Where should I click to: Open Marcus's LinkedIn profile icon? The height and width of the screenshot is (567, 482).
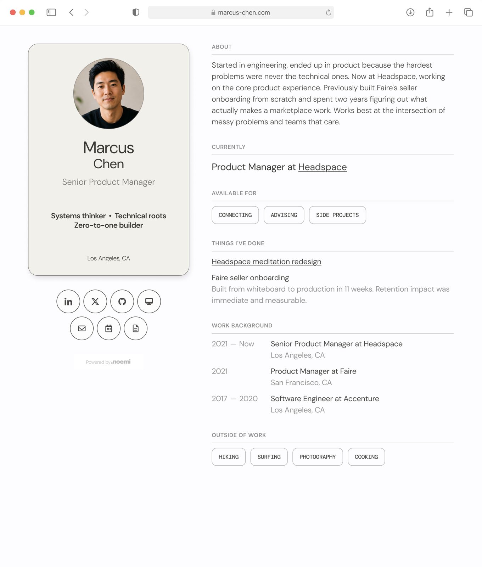coord(68,302)
